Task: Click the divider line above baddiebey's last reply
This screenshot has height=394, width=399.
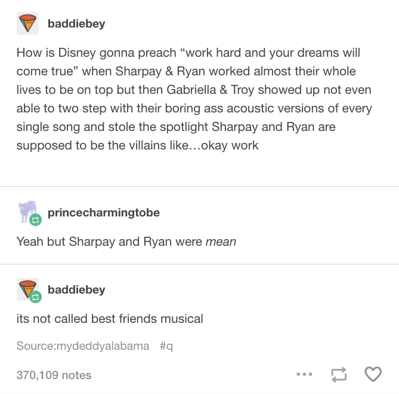Action: [x=199, y=264]
